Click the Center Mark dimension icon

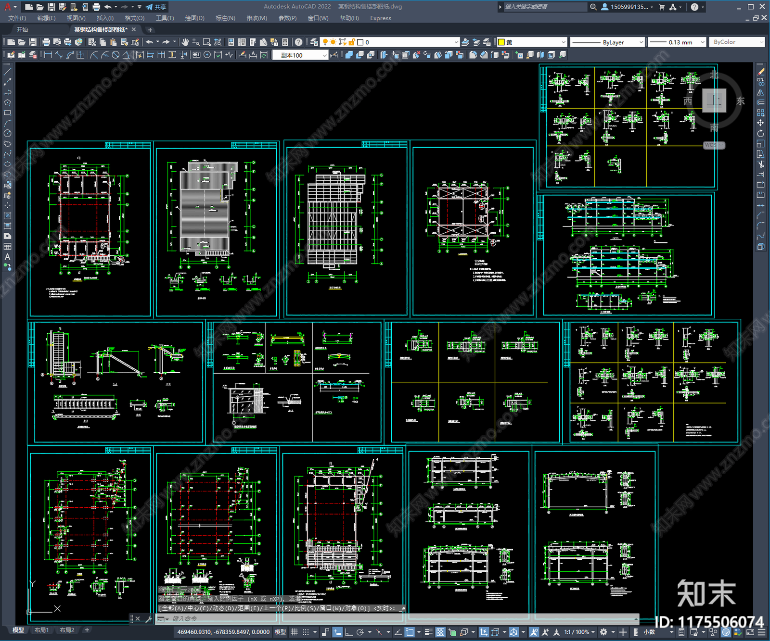[x=207, y=55]
